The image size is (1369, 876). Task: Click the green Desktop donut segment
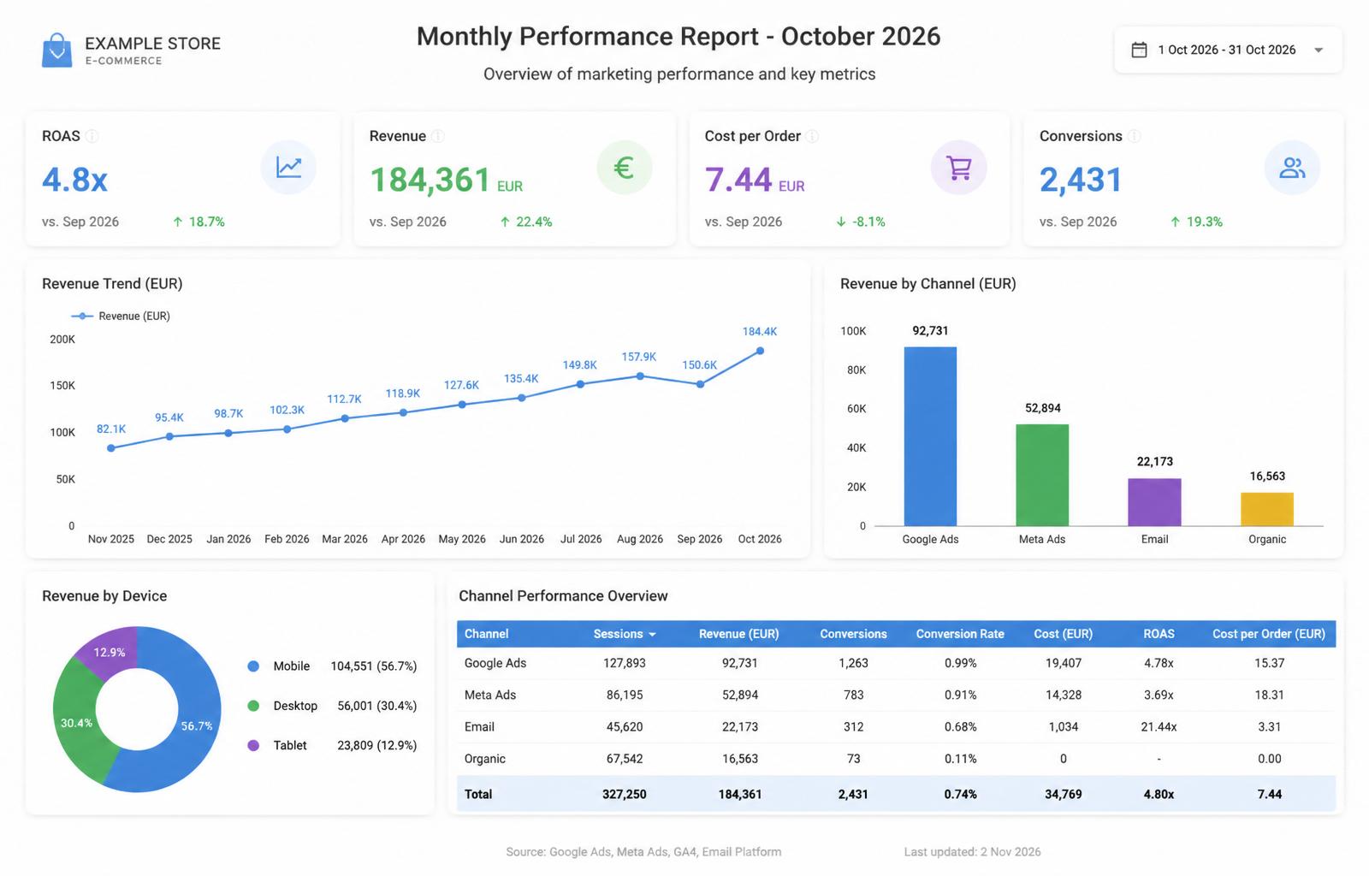[x=75, y=723]
